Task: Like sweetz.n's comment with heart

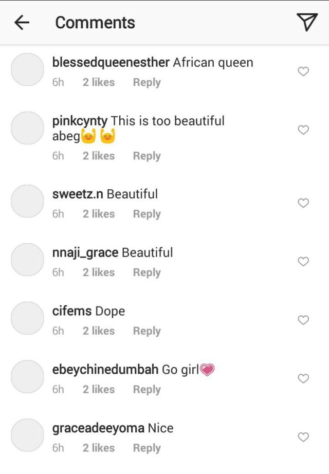Action: click(x=303, y=203)
